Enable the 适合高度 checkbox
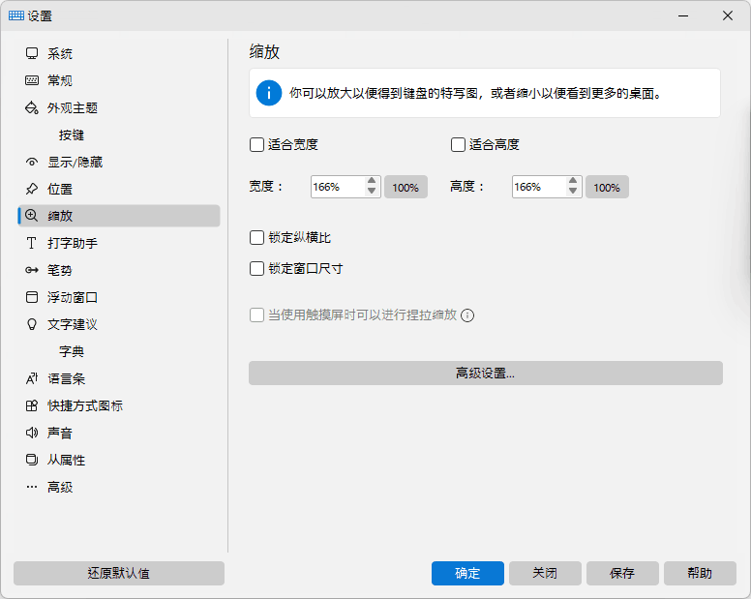Image resolution: width=751 pixels, height=599 pixels. pos(458,144)
